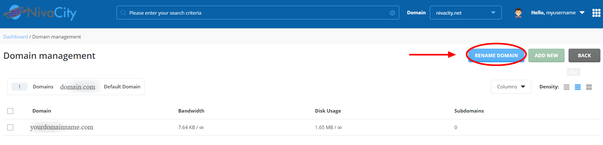This screenshot has width=603, height=145.
Task: Click the RENAME DOMAIN button
Action: coord(496,55)
